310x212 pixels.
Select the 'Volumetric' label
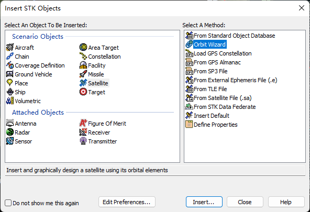(28, 101)
